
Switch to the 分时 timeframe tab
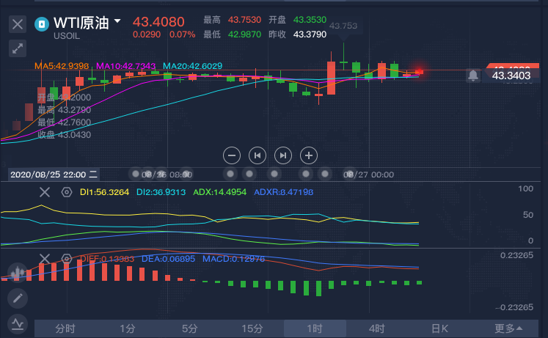65,328
